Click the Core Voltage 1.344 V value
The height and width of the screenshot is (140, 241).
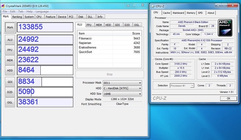pyautogui.click(x=208, y=34)
